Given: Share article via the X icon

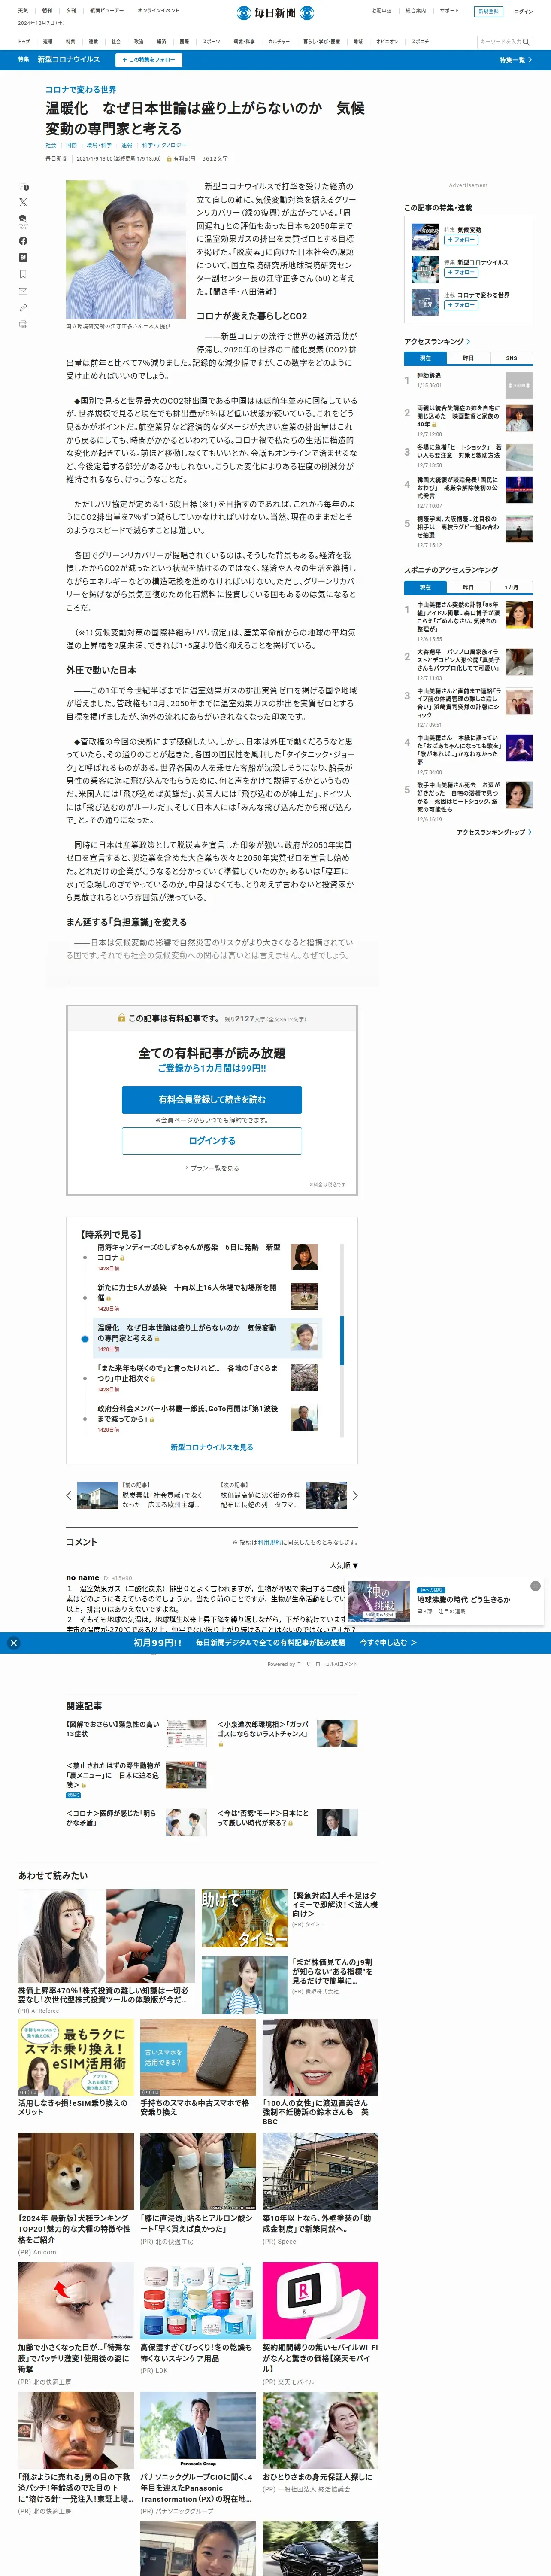Looking at the screenshot, I should click(x=23, y=203).
